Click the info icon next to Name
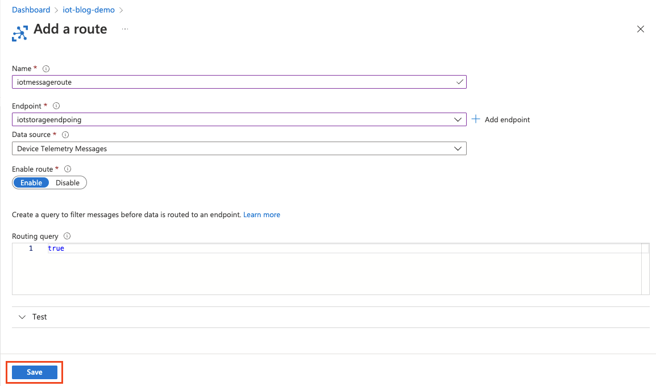The width and height of the screenshot is (656, 386). click(46, 69)
